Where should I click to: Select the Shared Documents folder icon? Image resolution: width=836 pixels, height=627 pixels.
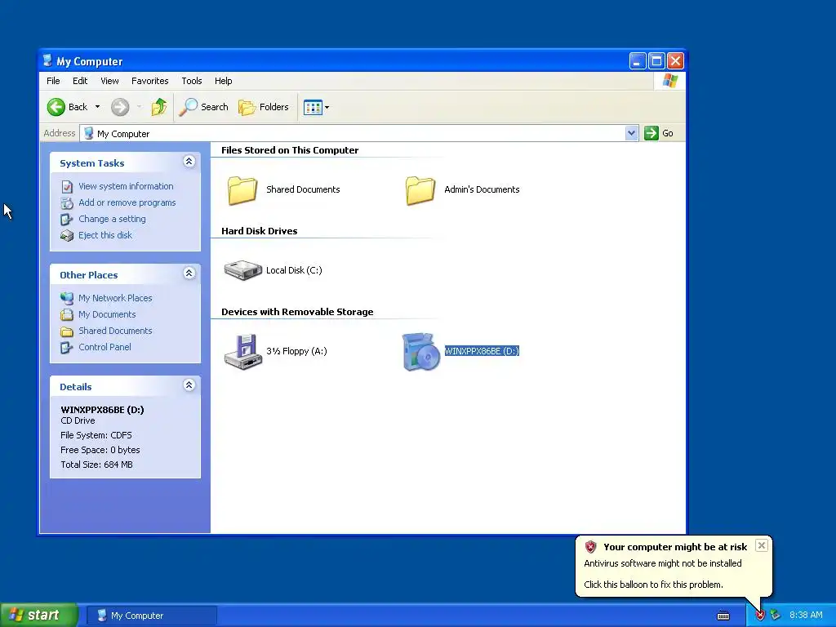[242, 189]
